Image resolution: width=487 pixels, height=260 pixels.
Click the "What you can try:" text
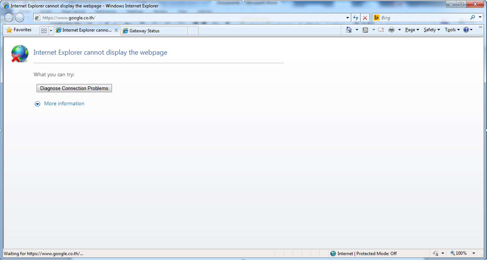(x=54, y=75)
